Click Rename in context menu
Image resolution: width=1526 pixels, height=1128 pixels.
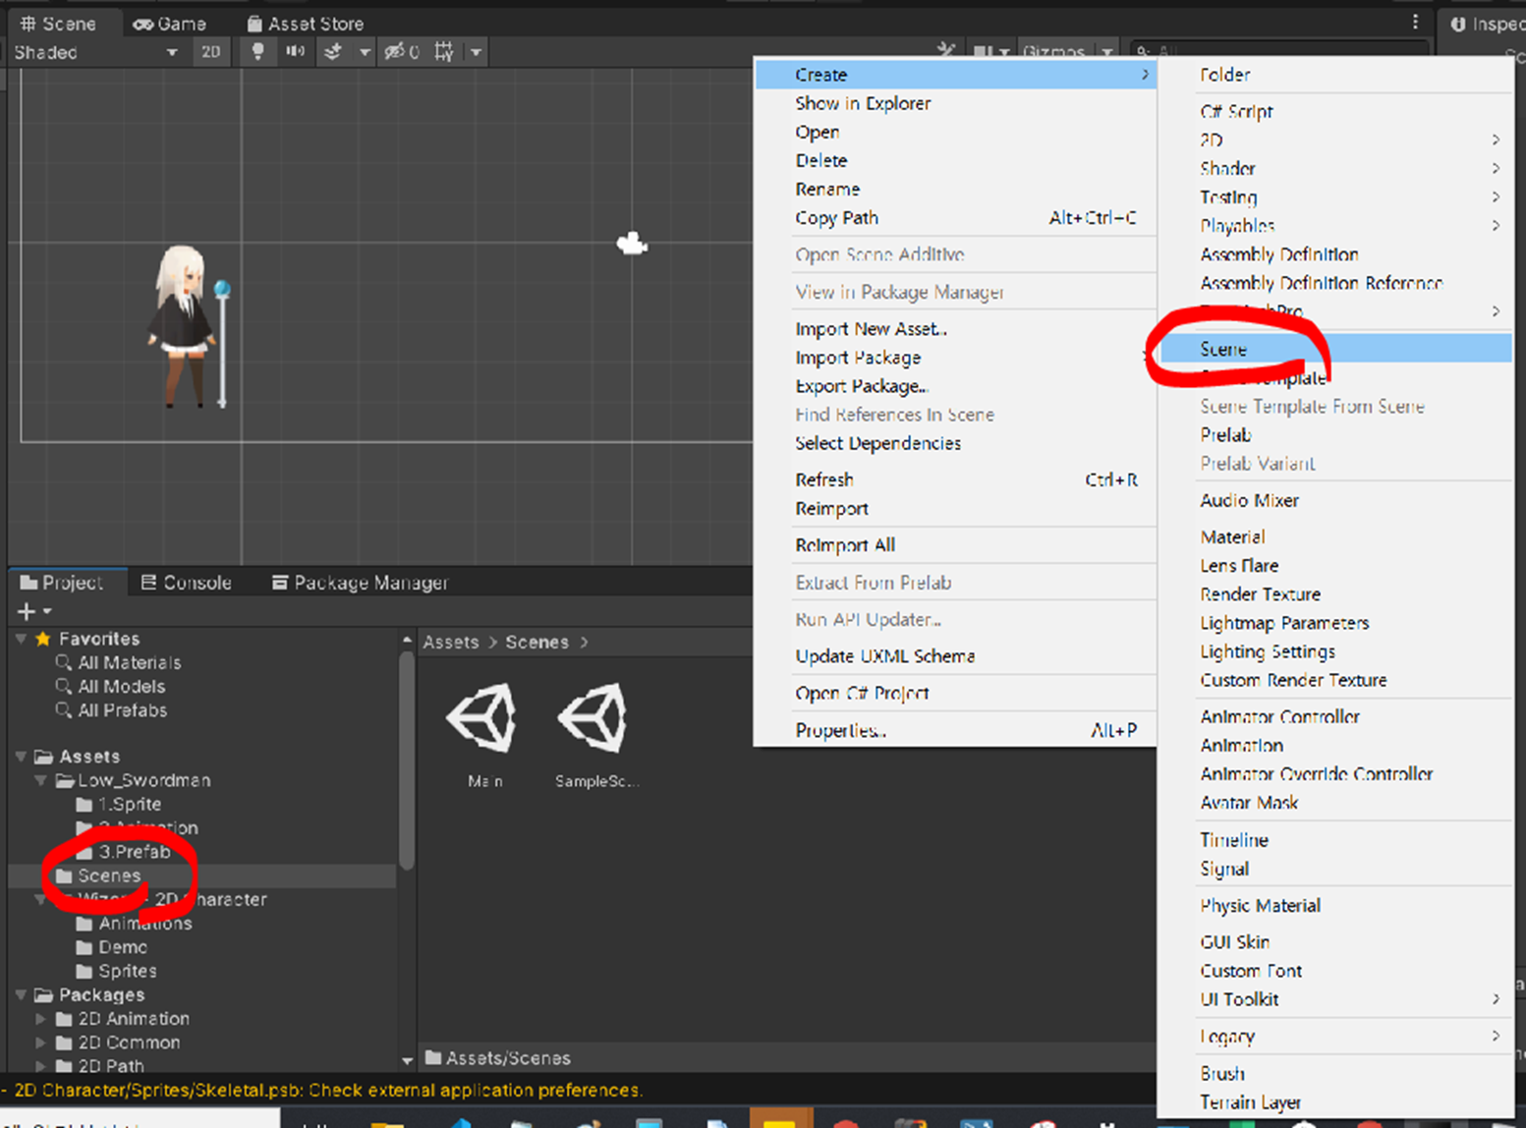pos(955,189)
